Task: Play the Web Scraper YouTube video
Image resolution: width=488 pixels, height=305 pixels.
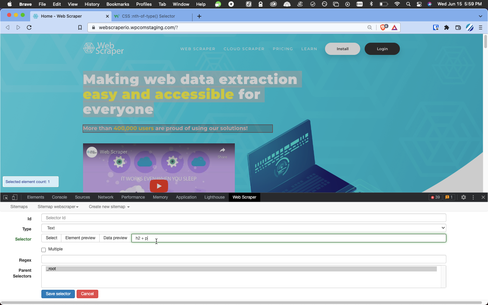Action: tap(159, 186)
